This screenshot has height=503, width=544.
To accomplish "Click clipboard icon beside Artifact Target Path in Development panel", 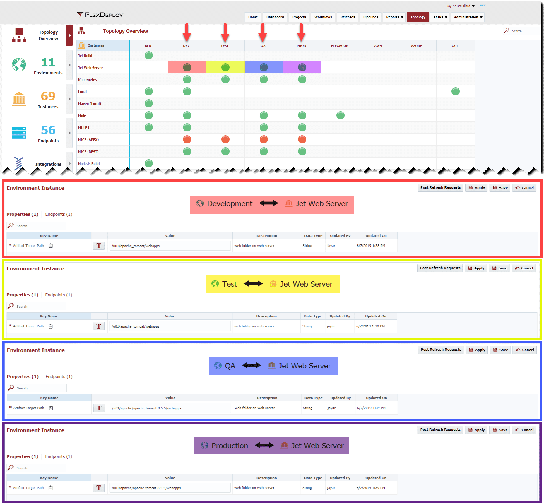I will pyautogui.click(x=51, y=246).
